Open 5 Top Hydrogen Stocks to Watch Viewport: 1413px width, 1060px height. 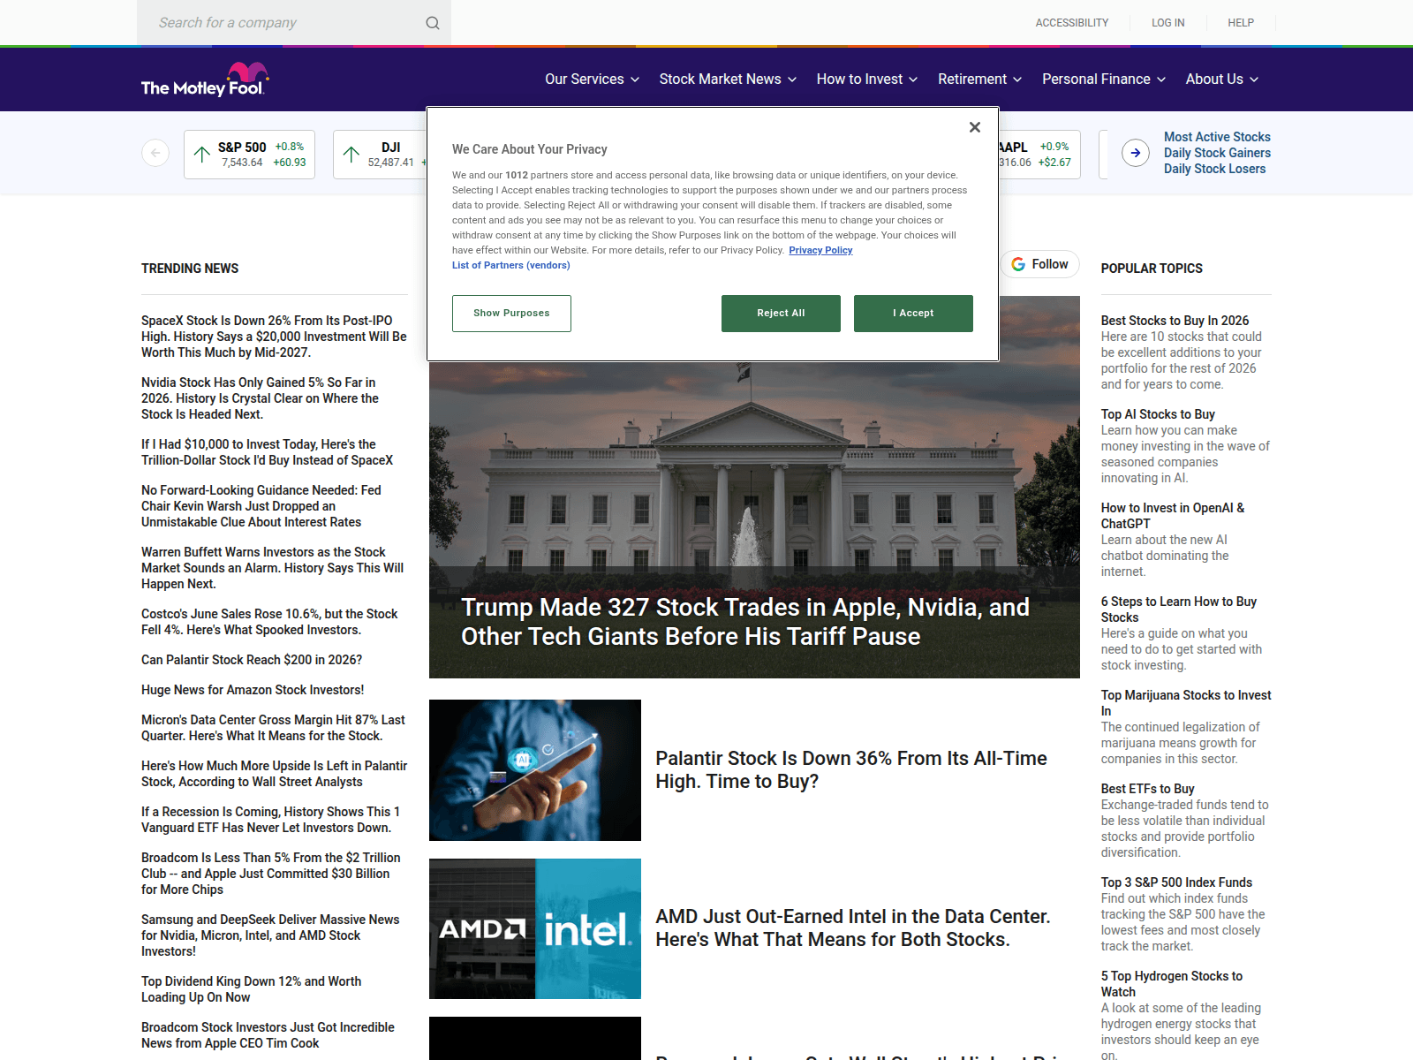pos(1172,984)
